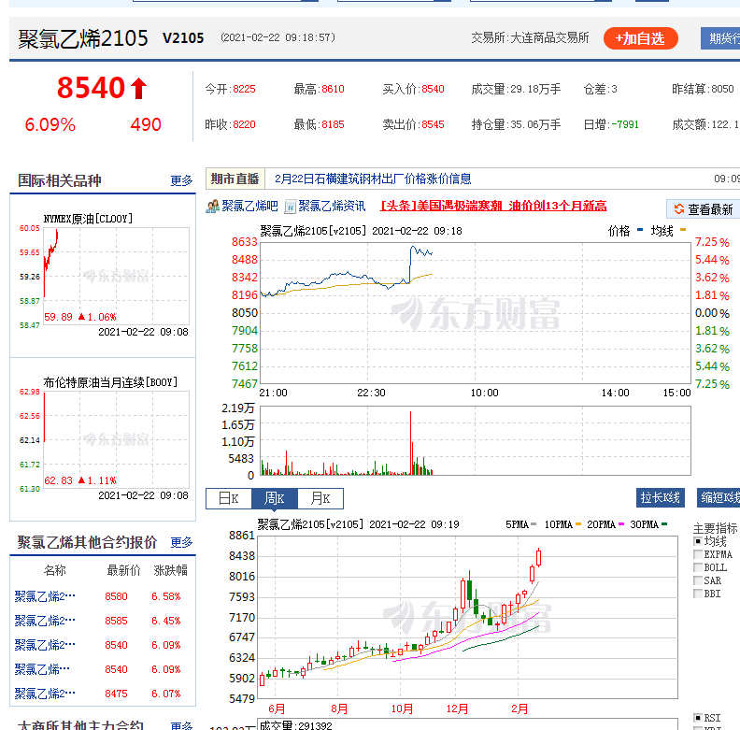Click the 期市直播 label tab
This screenshot has width=740, height=730.
point(235,179)
